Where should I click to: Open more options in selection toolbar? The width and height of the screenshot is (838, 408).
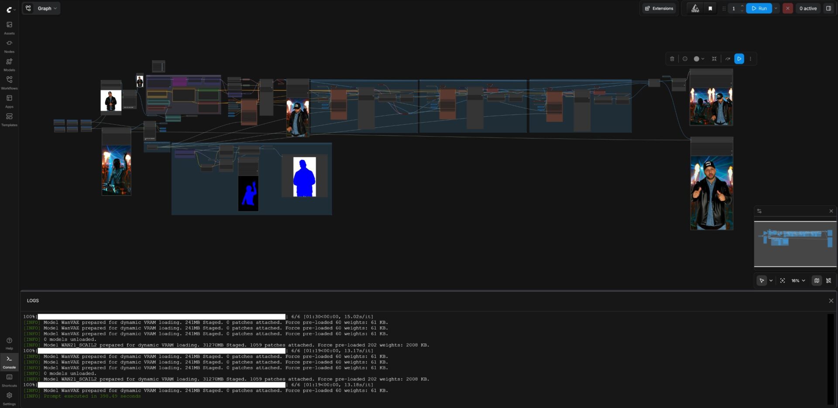(x=751, y=59)
